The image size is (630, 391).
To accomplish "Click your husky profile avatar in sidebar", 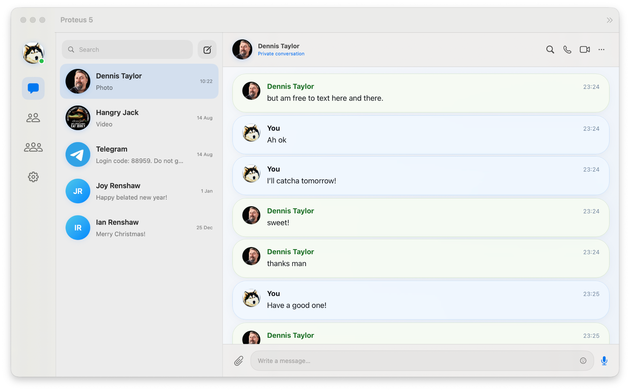I will (x=33, y=53).
